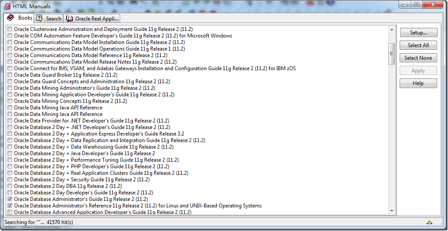448x231 pixels.
Task: Click the list scrollbar up arrow
Action: coord(392,29)
